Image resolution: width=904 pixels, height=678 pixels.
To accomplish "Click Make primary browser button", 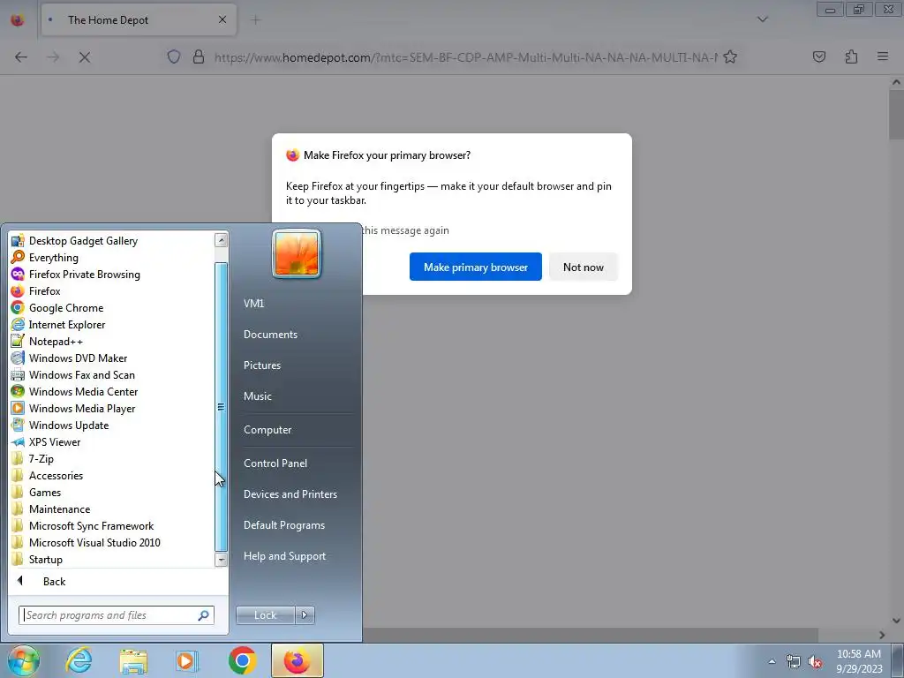I will click(x=476, y=267).
